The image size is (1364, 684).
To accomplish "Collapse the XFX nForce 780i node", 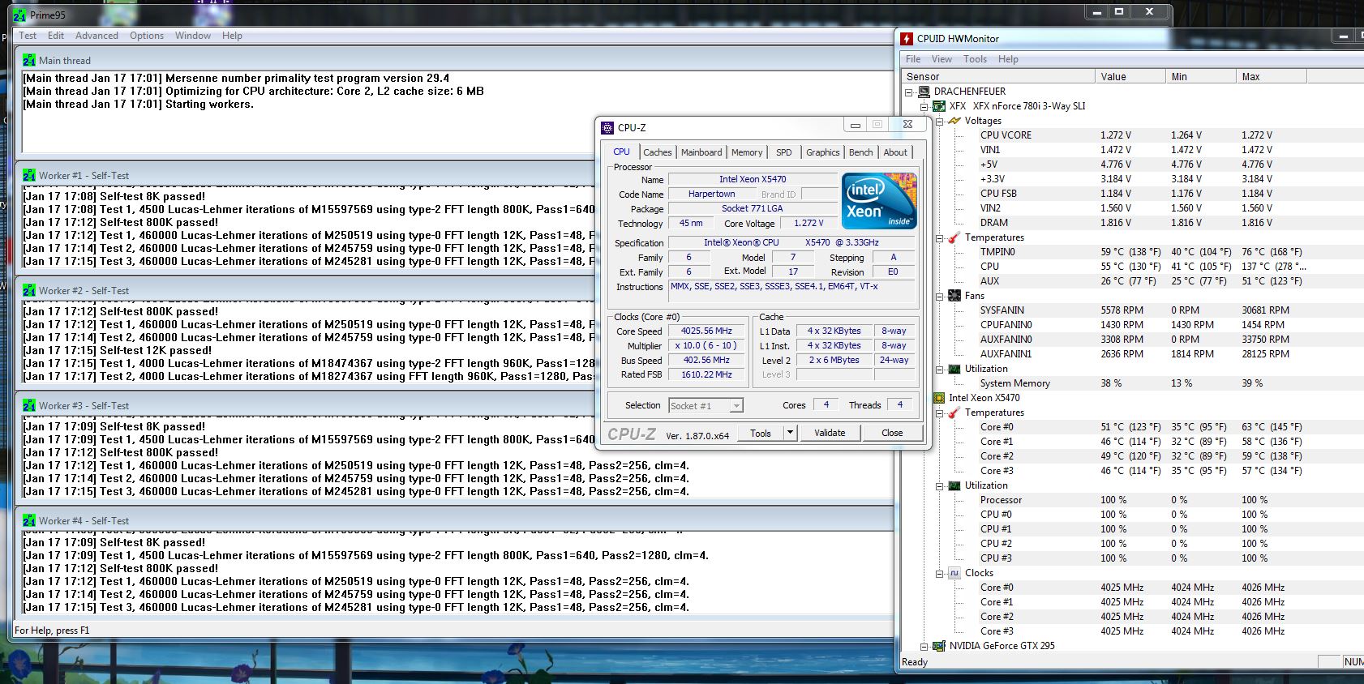I will coord(924,107).
